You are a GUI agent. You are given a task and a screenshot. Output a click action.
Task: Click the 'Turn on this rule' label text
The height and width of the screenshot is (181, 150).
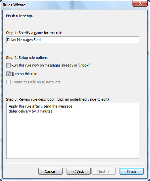point(25,74)
